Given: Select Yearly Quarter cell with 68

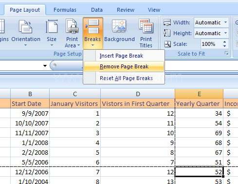Looking at the screenshot, I should (x=199, y=143).
